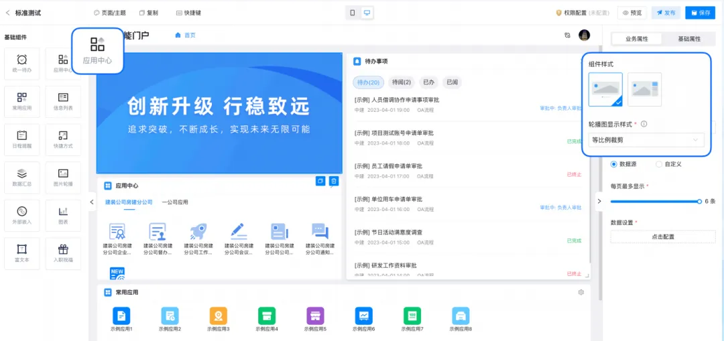Screen dimensions: 724x341
Task: Switch to the 基础属性 tab
Action: [x=688, y=39]
